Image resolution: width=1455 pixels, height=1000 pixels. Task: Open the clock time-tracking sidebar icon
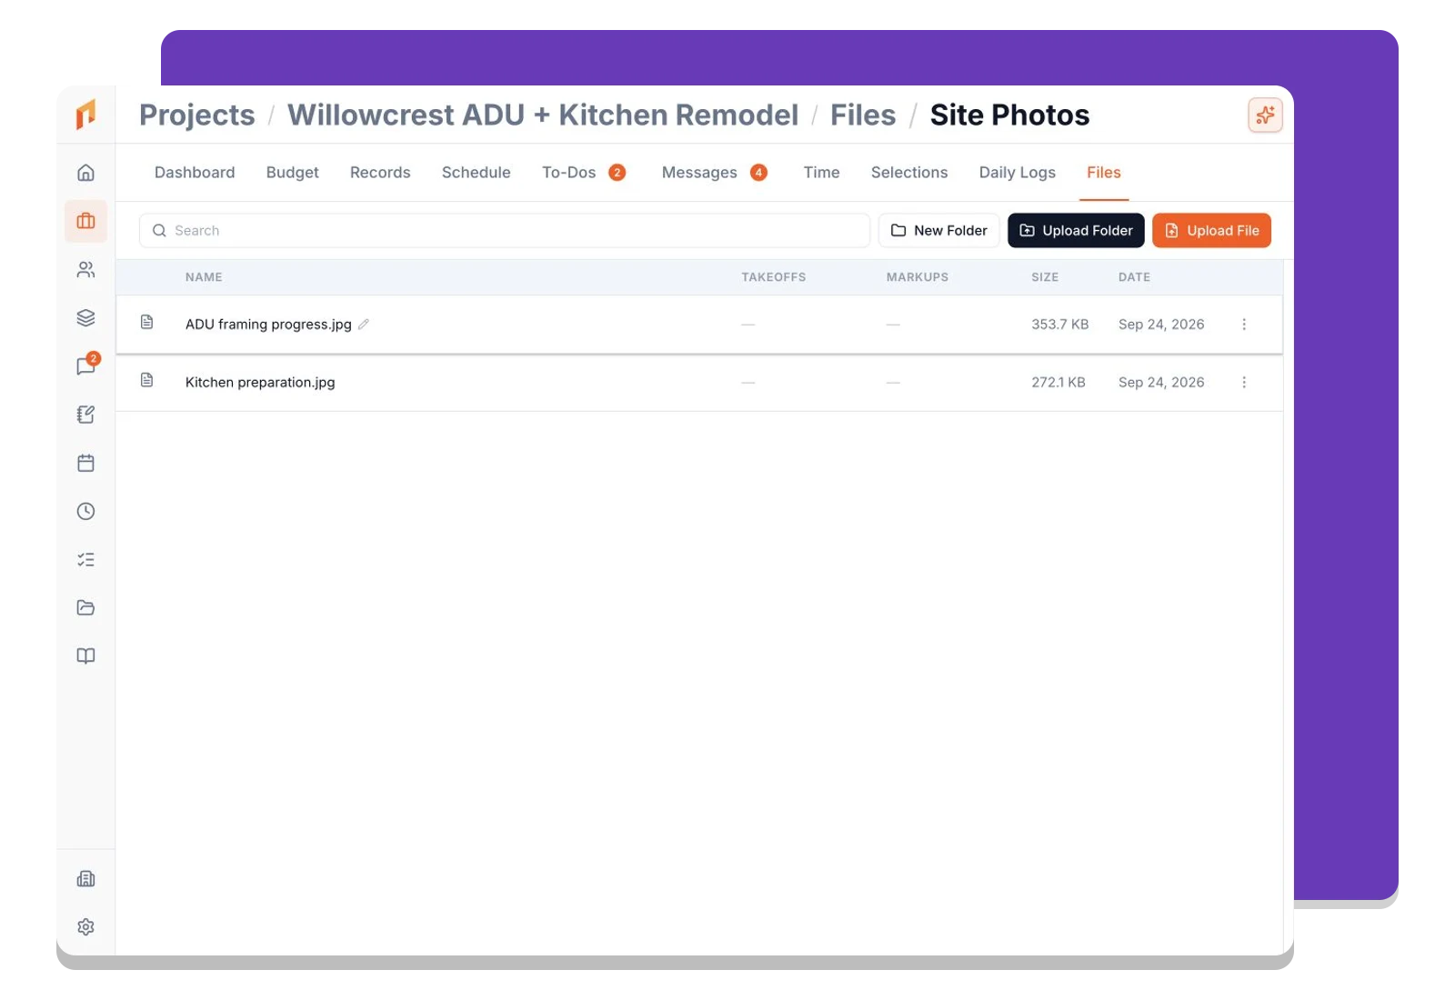[85, 511]
